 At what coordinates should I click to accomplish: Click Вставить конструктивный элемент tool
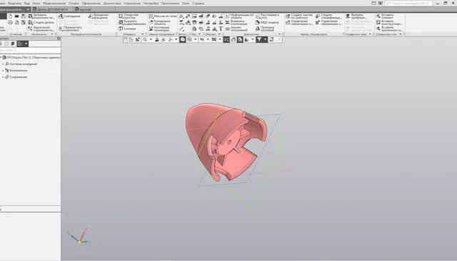click(x=389, y=22)
